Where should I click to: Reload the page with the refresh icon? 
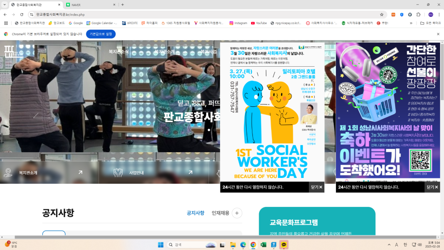pos(22,14)
